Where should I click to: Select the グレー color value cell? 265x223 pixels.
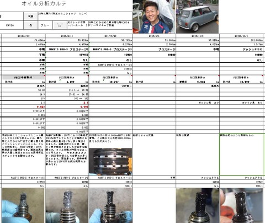[45, 25]
